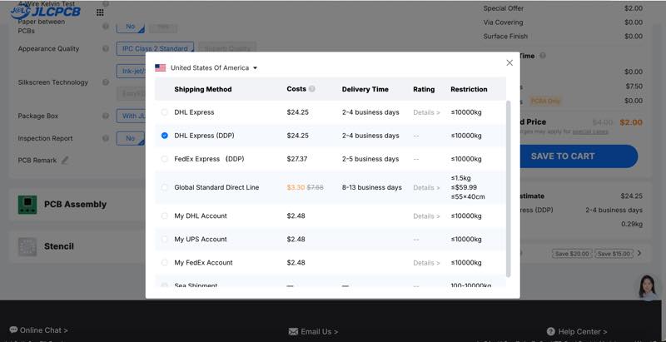Click the Online Chat bubble icon
Screen dimensions: 666x342
13,330
